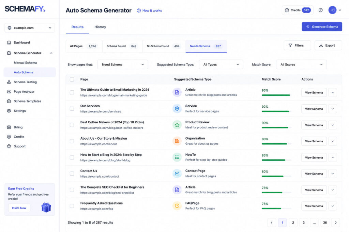The width and height of the screenshot is (349, 232).
Task: Open the All Scores match dropdown
Action: click(x=301, y=65)
